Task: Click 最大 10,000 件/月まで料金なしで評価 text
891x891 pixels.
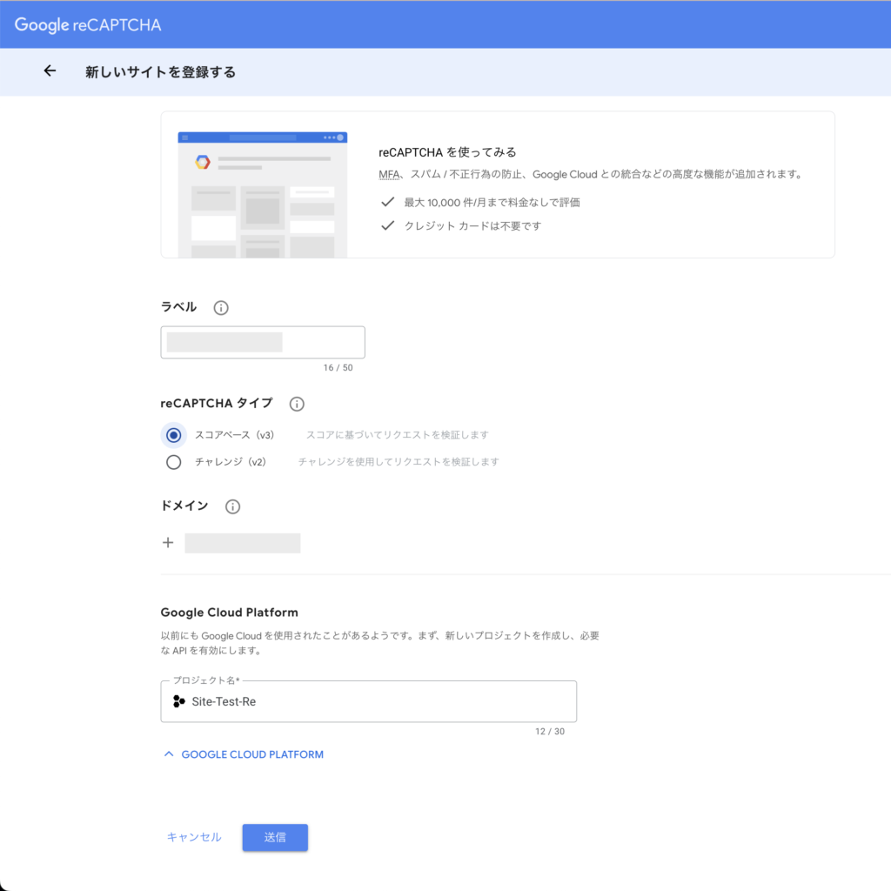Action: click(492, 202)
